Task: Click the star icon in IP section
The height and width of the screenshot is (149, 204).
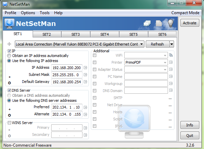Action: pos(9,83)
